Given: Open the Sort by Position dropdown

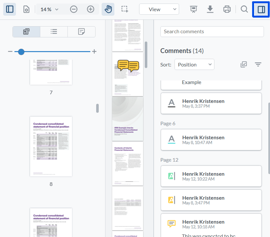Looking at the screenshot, I should [194, 64].
